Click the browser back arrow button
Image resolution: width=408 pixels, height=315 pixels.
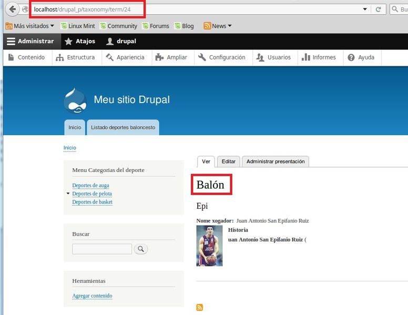pos(12,9)
